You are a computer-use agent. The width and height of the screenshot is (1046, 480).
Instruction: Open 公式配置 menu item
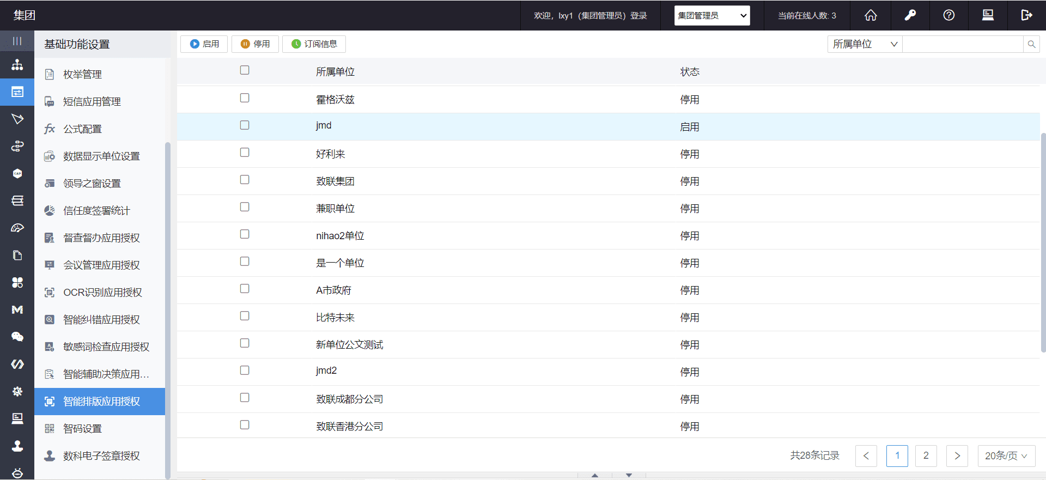click(x=100, y=129)
